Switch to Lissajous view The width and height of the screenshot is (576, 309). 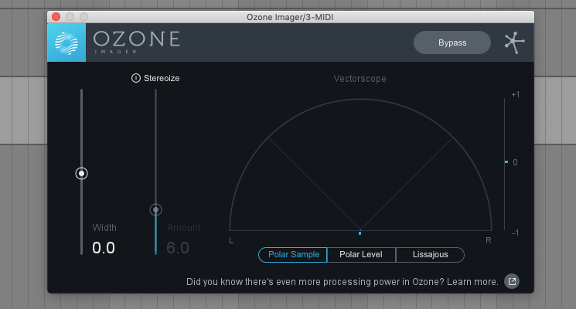pos(430,255)
